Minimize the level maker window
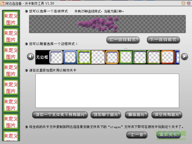 click(183, 3)
